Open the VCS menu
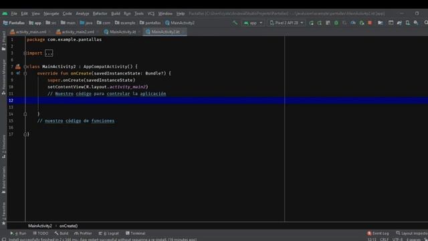 [x=151, y=13]
